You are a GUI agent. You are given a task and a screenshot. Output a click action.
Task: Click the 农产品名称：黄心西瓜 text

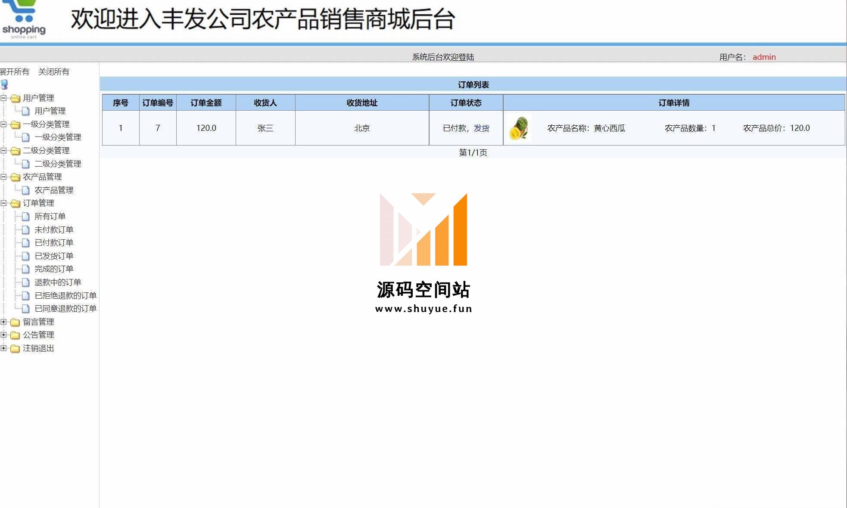(586, 128)
